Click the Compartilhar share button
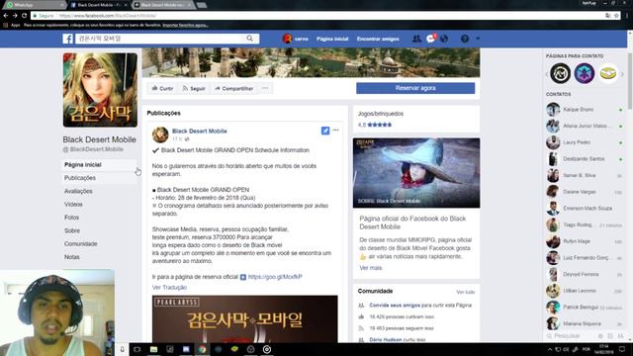Image resolution: width=633 pixels, height=356 pixels. tap(234, 88)
